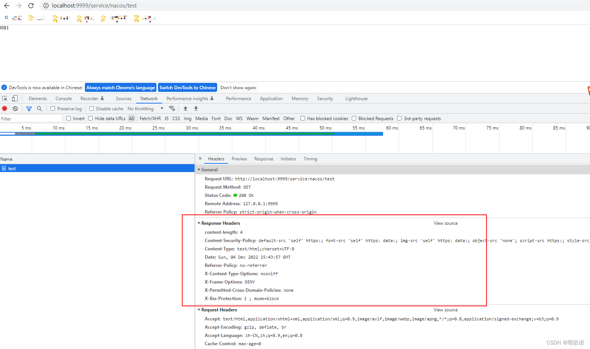
Task: Go back in browser history
Action: click(7, 6)
